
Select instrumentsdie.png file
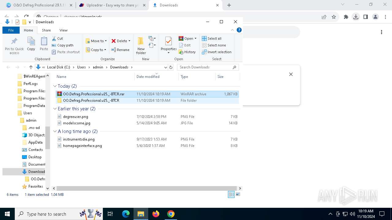point(147,139)
